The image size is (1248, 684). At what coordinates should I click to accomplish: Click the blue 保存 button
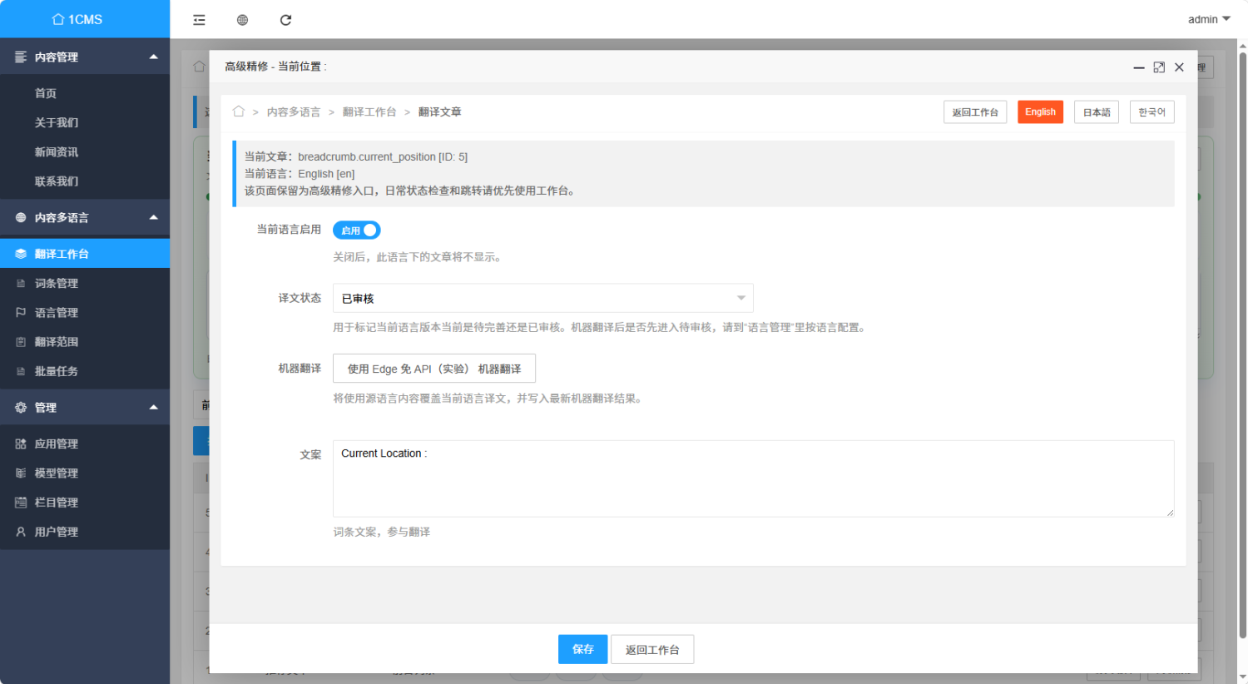583,649
